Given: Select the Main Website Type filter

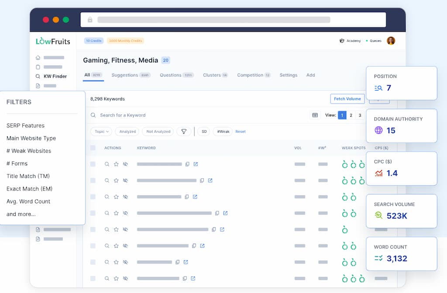Looking at the screenshot, I should click(x=31, y=138).
